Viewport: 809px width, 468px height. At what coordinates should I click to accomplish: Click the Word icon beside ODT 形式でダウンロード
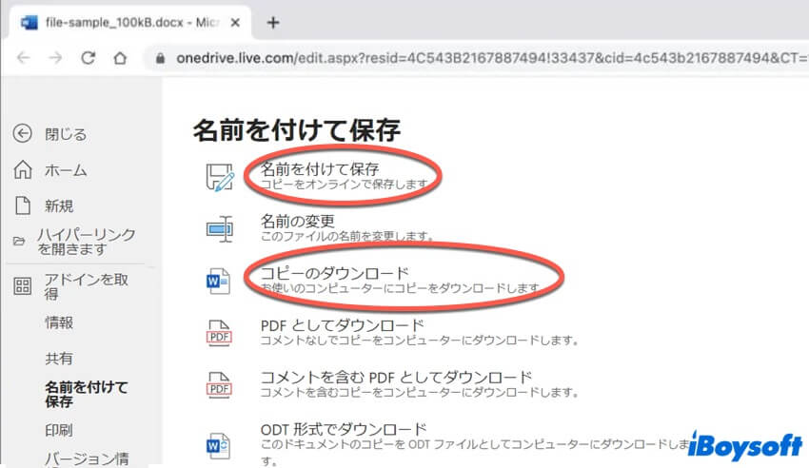tap(218, 445)
